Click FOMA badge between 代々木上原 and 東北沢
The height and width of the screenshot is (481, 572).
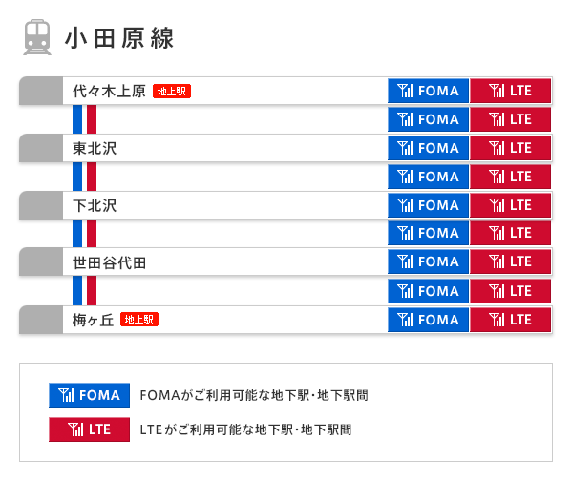point(428,119)
